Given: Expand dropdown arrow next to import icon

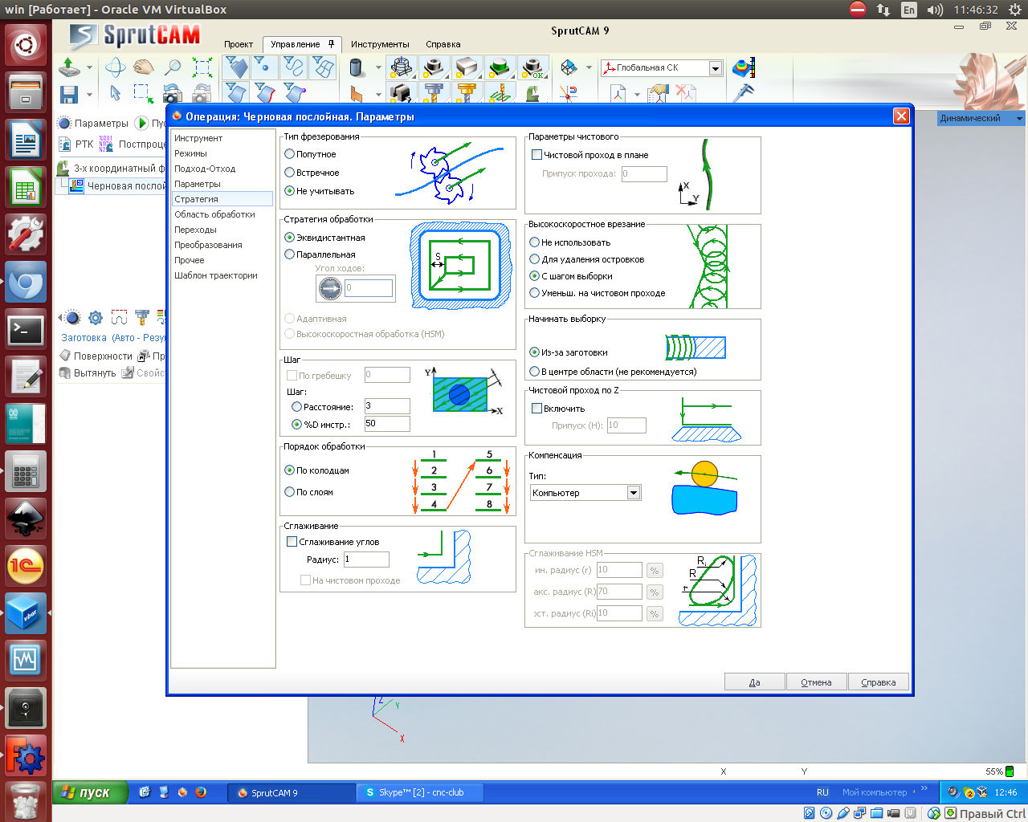Looking at the screenshot, I should pos(89,67).
